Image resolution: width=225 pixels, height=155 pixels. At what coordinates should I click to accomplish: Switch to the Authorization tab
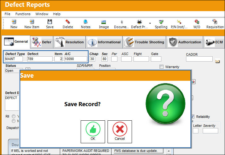pos(185,42)
